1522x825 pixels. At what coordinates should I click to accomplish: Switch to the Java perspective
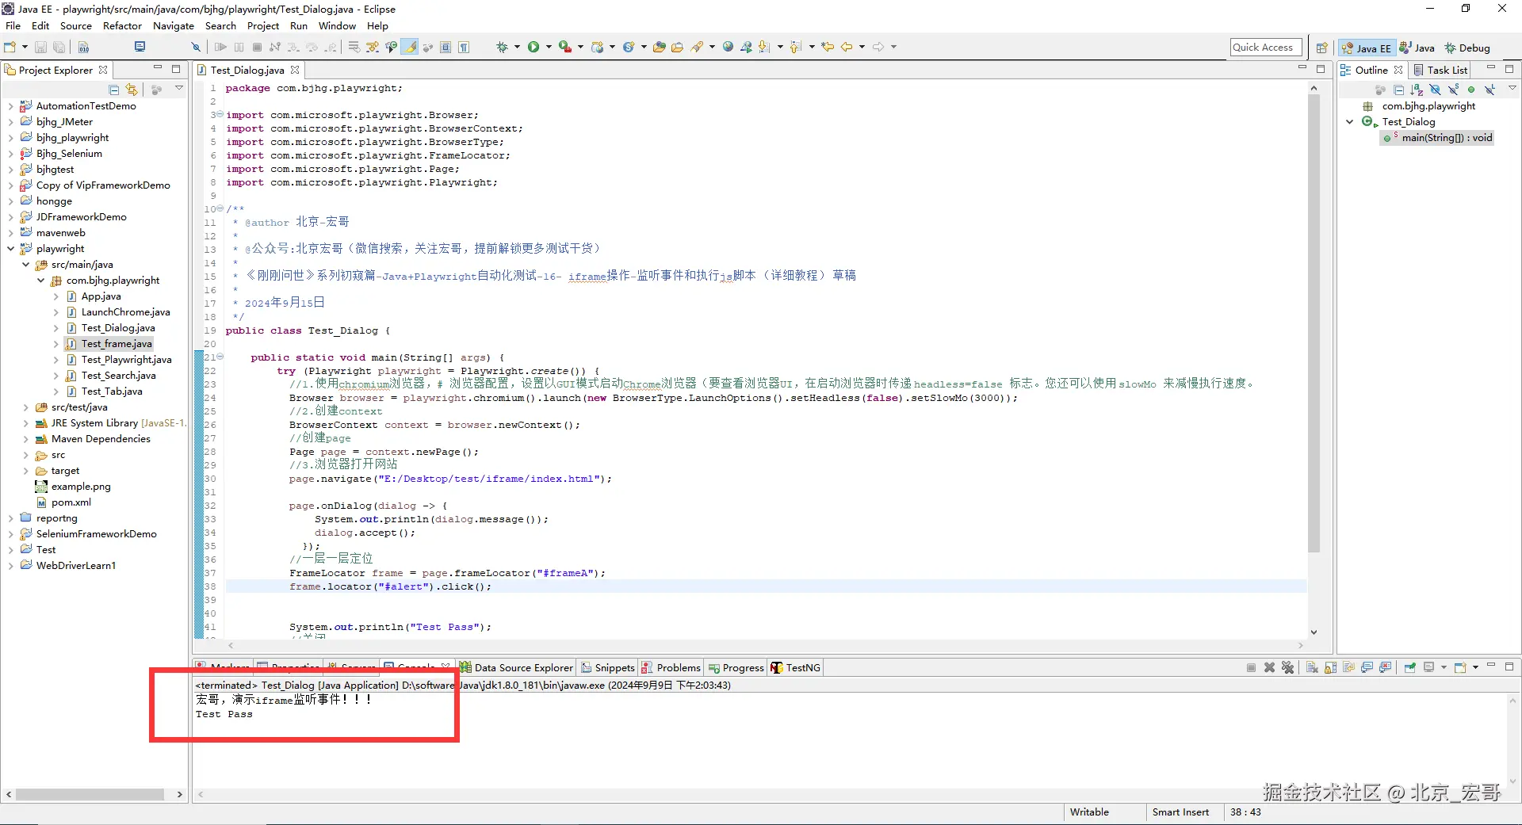(x=1417, y=48)
